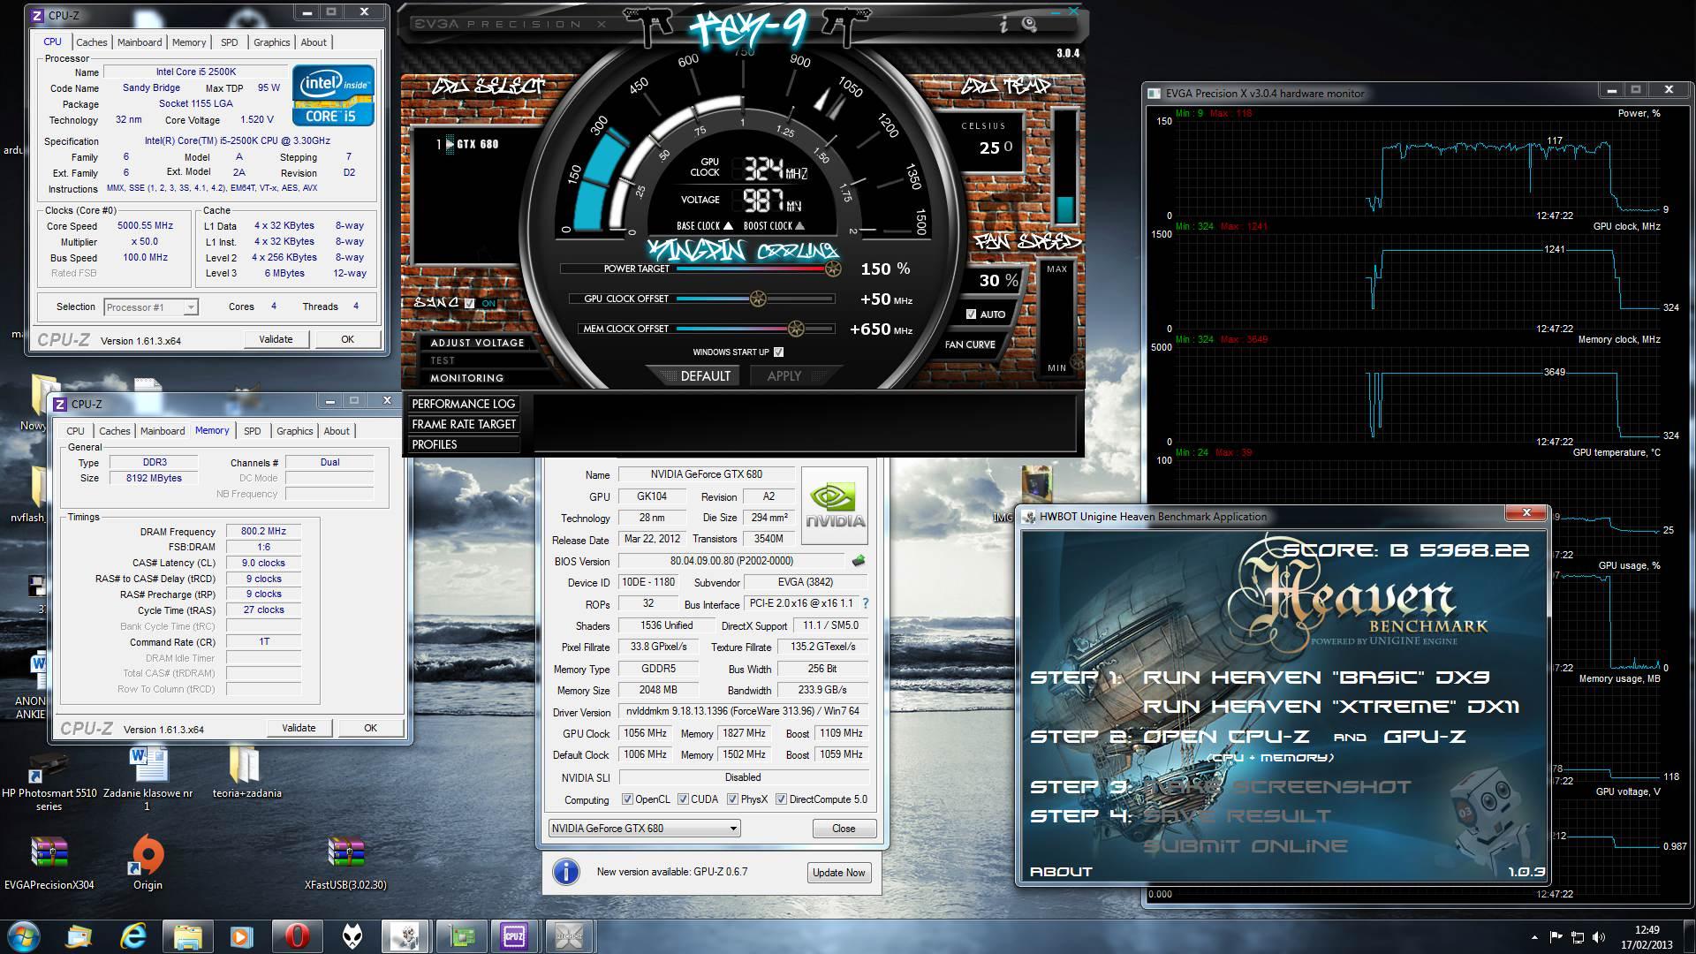Image resolution: width=1696 pixels, height=954 pixels.
Task: Open Origin desktop shortcut
Action: [x=148, y=863]
